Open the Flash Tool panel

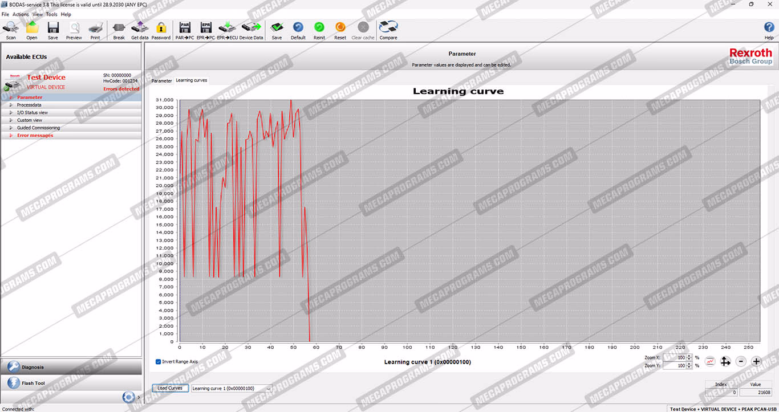33,383
